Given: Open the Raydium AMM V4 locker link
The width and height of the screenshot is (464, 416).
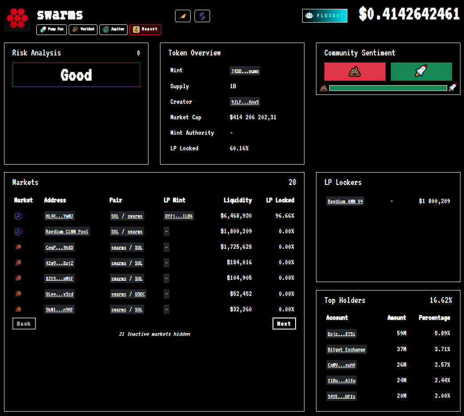Looking at the screenshot, I should point(345,201).
